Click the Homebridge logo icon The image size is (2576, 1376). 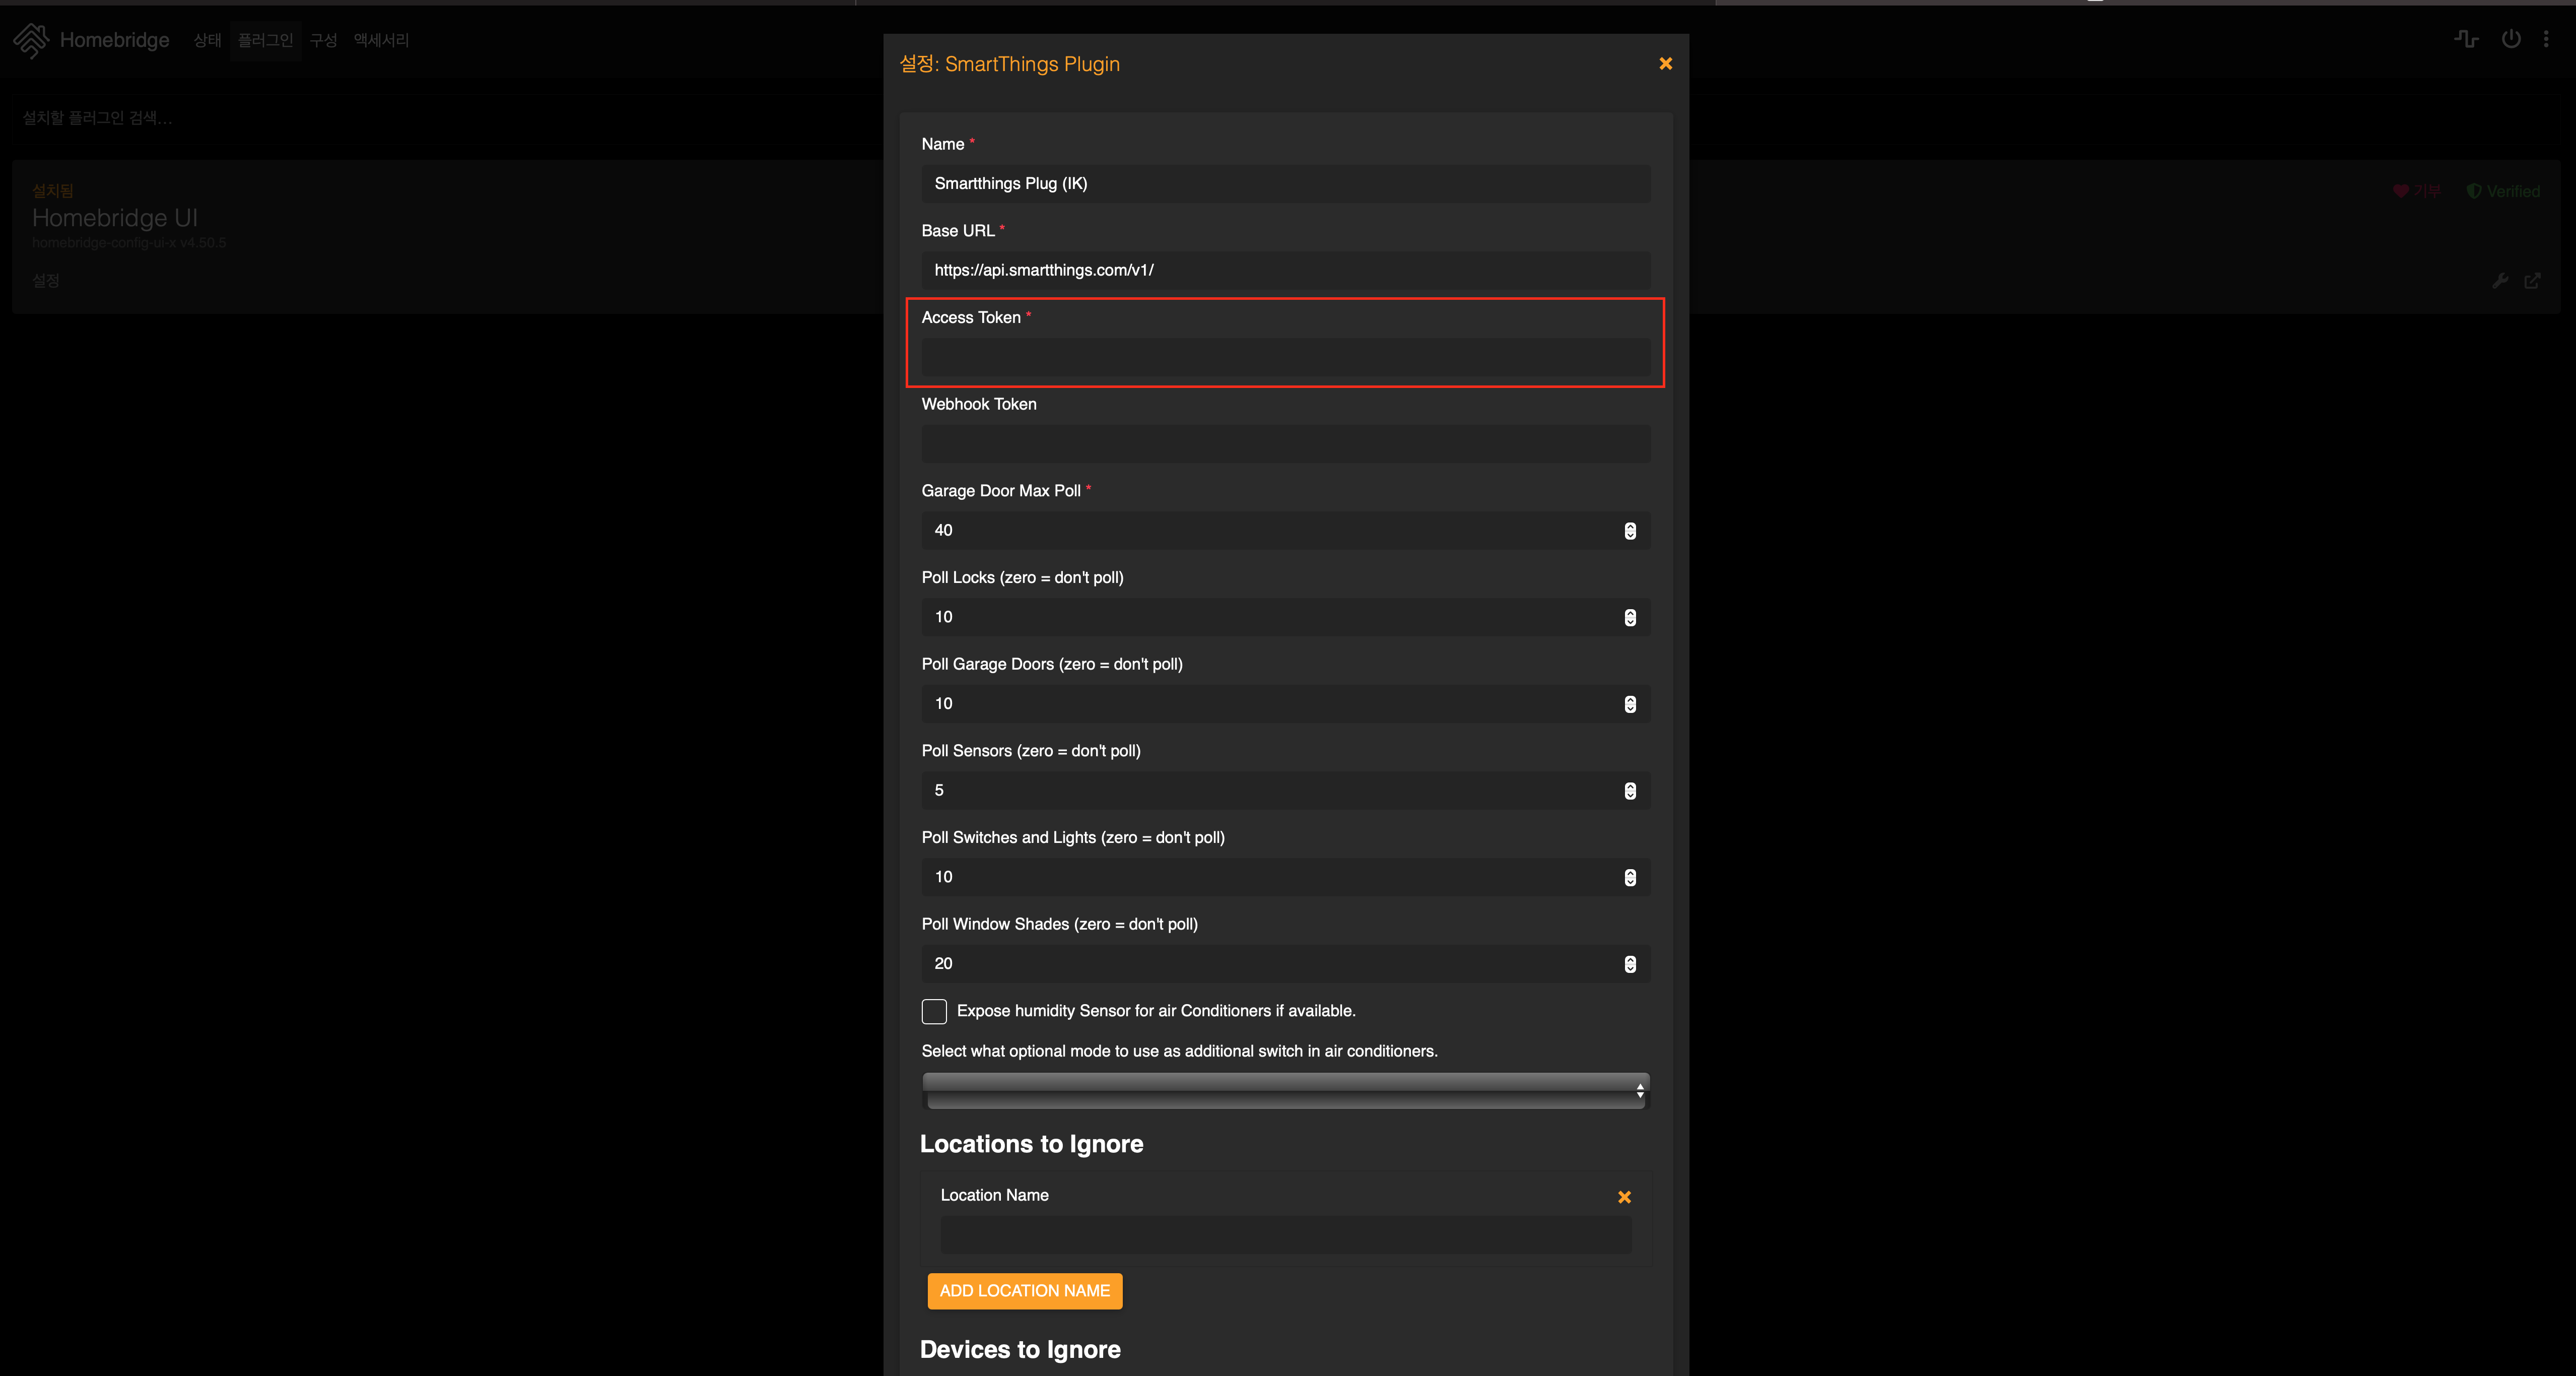(x=31, y=40)
